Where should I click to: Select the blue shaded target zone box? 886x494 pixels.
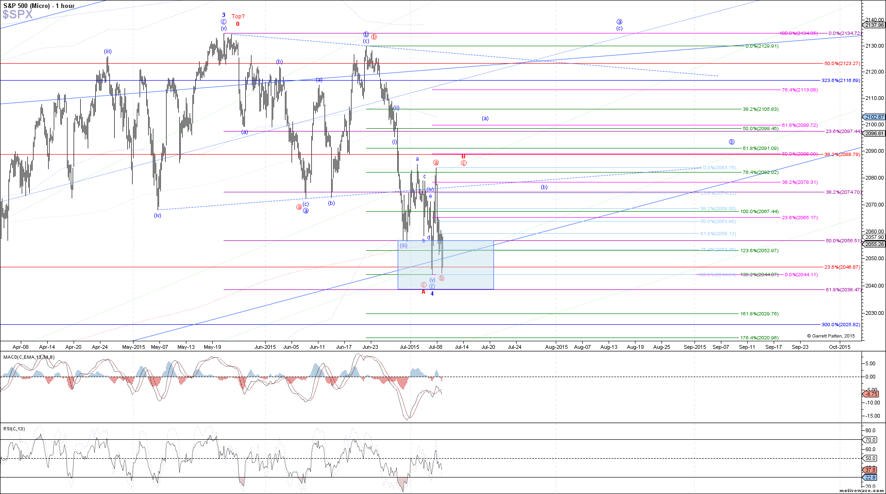(445, 264)
